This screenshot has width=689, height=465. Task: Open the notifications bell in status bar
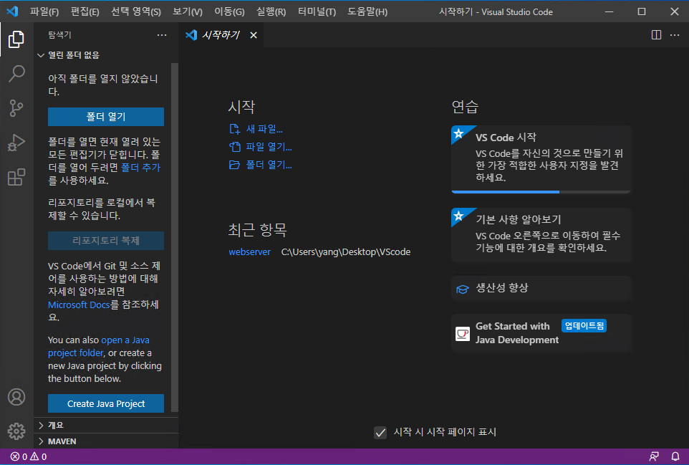(x=675, y=456)
